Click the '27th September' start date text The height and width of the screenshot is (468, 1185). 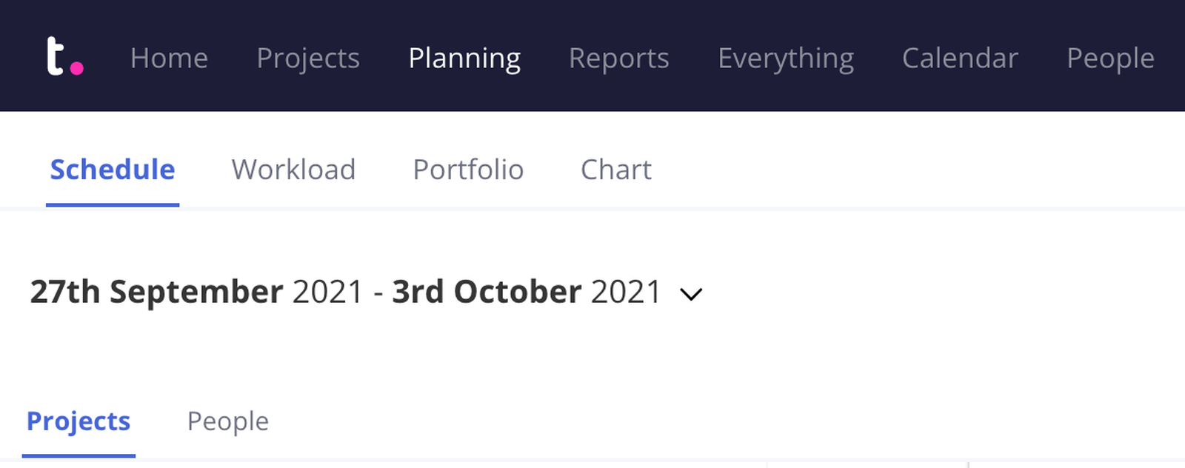tap(156, 292)
